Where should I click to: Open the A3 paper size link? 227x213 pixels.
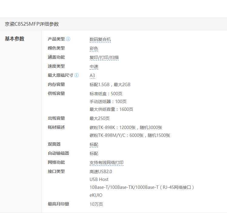click(92, 76)
